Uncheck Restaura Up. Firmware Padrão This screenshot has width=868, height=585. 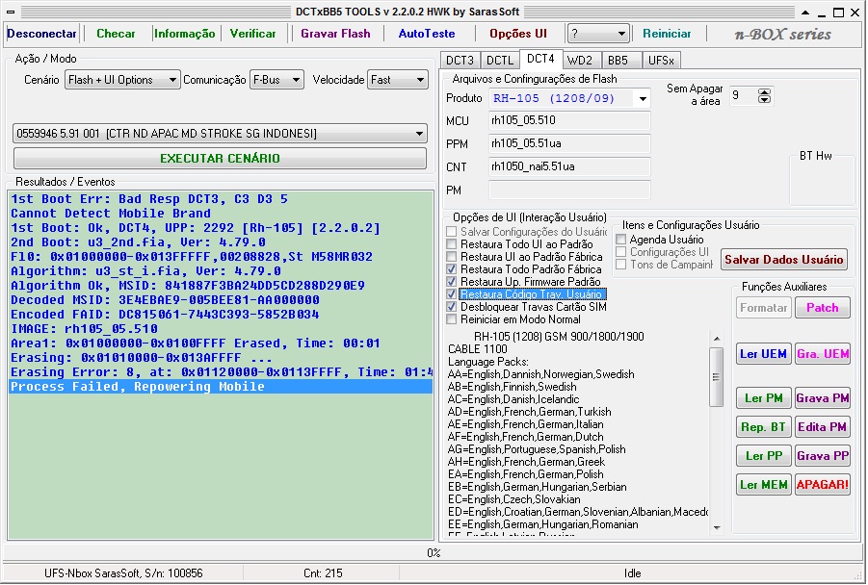point(452,282)
